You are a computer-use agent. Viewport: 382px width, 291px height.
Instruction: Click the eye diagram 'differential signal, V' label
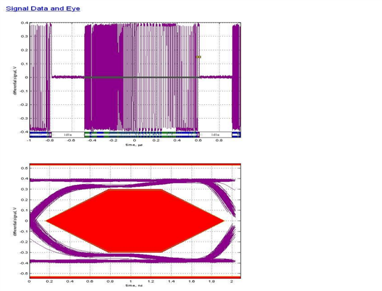[x=15, y=221]
